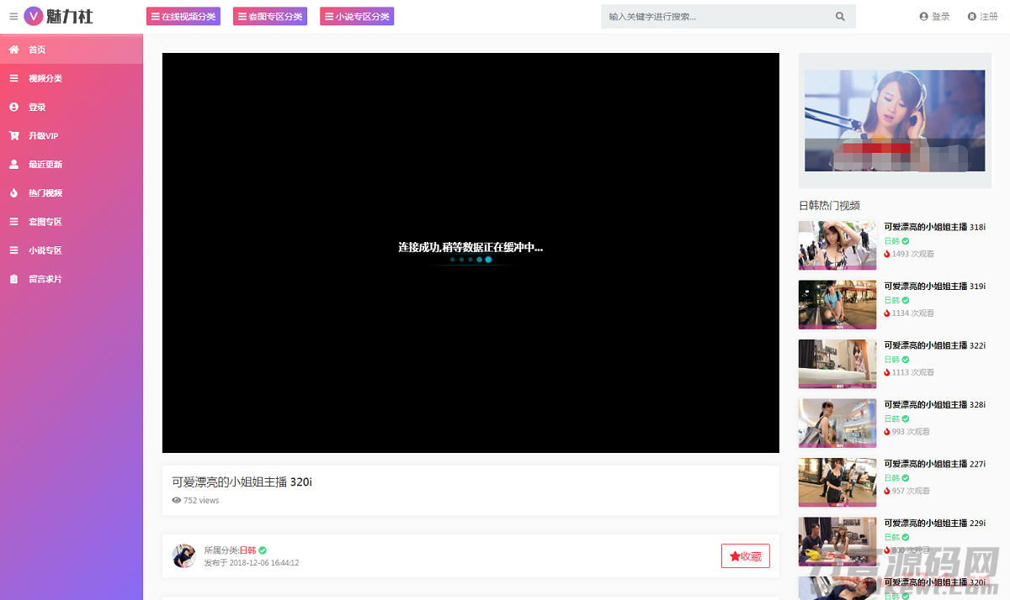Viewport: 1010px width, 600px height.
Task: Toggle the hamburger sidebar menu icon
Action: (13, 16)
